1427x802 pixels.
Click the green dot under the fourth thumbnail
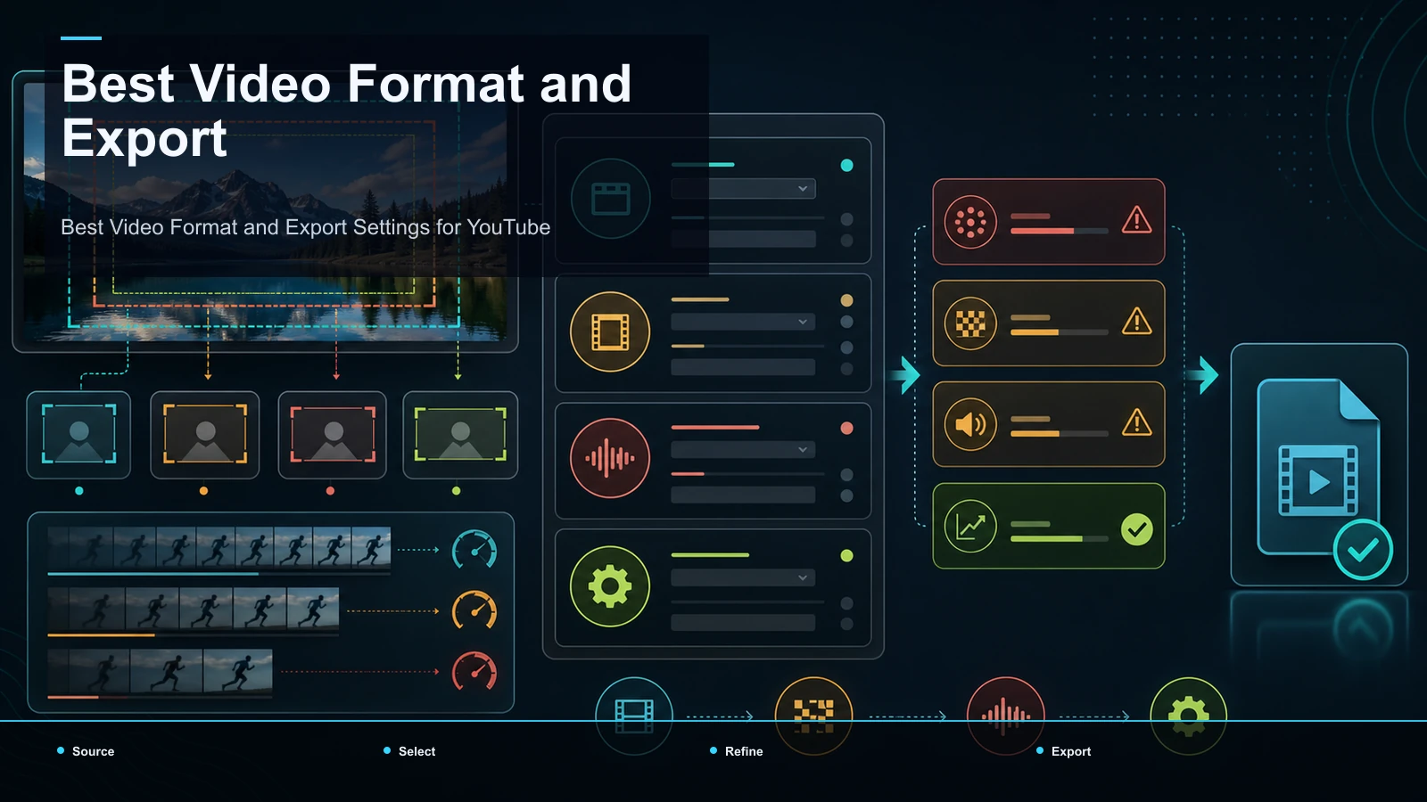457,491
